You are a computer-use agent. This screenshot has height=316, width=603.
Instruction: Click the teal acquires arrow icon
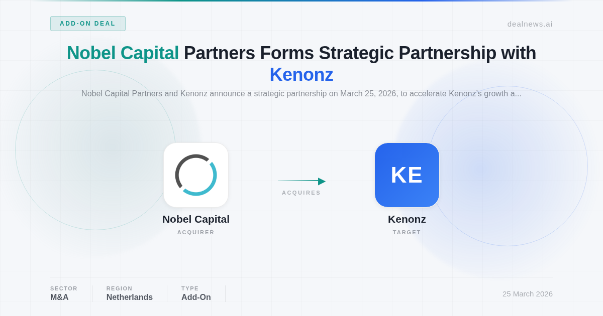pos(301,181)
